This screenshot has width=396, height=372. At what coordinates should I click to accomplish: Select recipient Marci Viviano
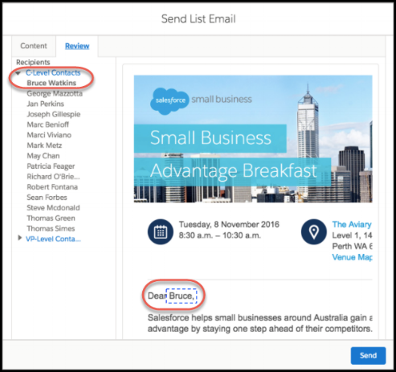[x=49, y=135]
